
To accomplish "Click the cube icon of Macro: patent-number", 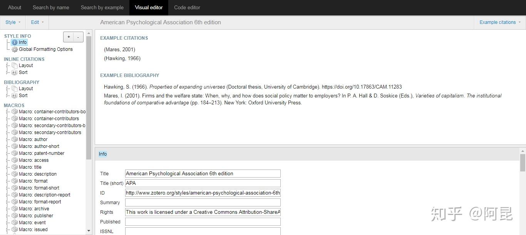I will point(15,153).
